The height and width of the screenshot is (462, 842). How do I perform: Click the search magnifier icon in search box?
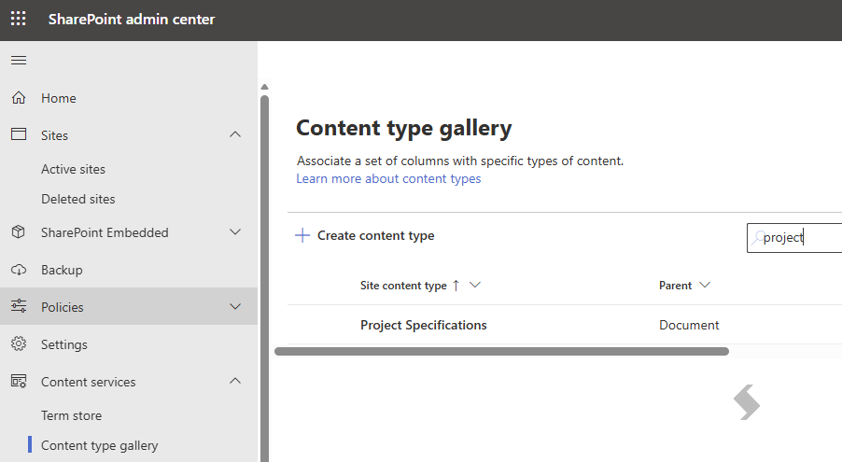coord(758,237)
